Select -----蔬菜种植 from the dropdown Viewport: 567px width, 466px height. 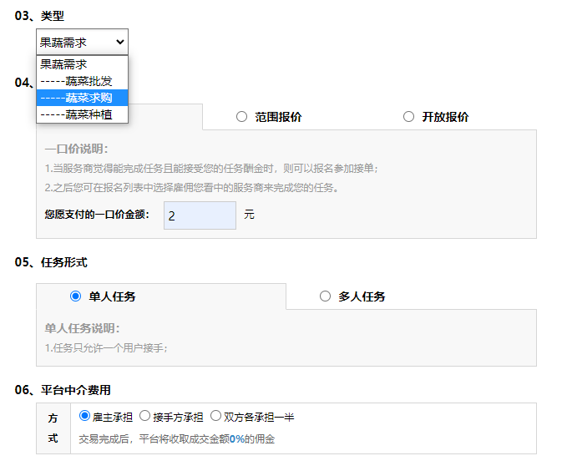[x=82, y=114]
